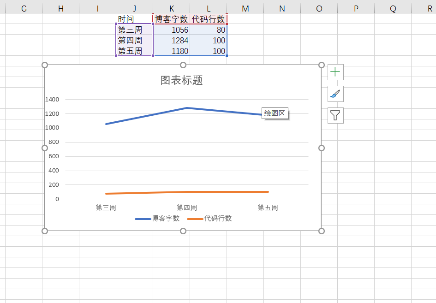Select column header G
The height and width of the screenshot is (303, 436).
coord(24,9)
